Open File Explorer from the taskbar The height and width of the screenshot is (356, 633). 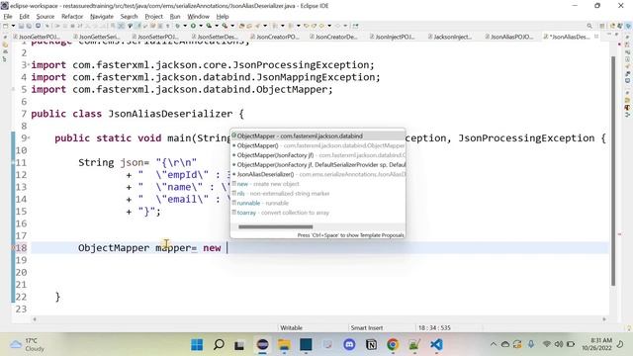pos(284,345)
